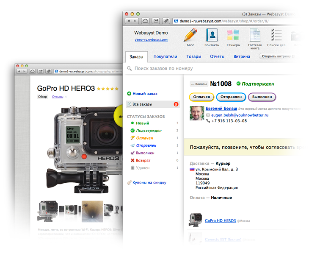Click the back arrow in the GoPro product window
Screen dimensions: 309x265
[x=19, y=71]
